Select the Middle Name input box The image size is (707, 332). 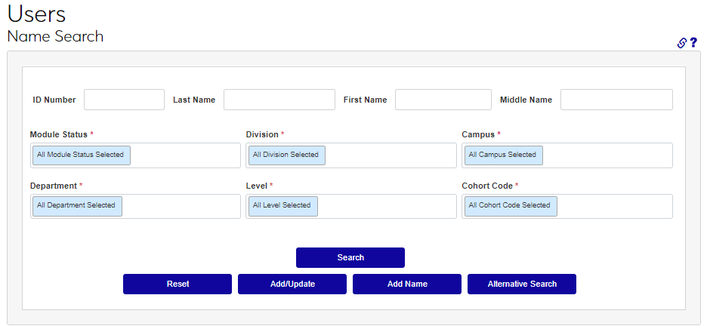[616, 100]
